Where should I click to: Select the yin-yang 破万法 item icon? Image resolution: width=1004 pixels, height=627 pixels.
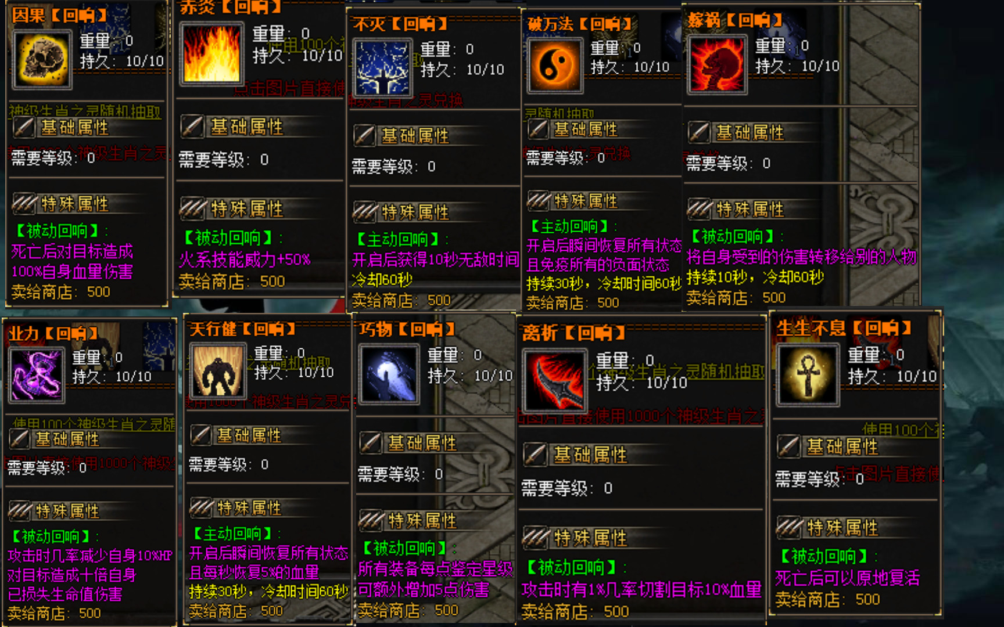554,66
